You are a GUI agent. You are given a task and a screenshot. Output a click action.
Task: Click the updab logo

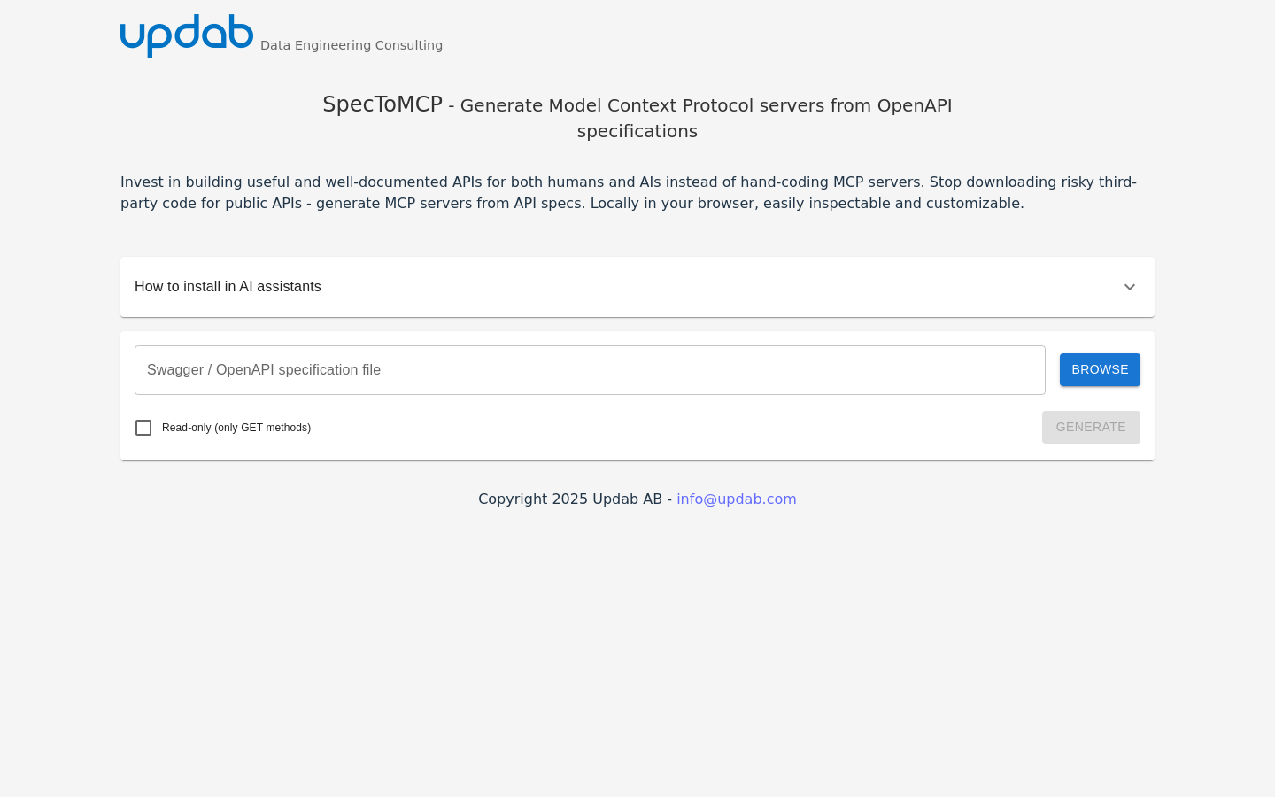187,35
